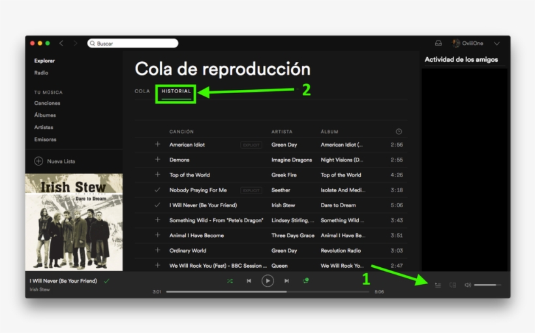Screen dimensions: 535x333
Task: Click the OviiiOne profile avatar
Action: [x=455, y=43]
